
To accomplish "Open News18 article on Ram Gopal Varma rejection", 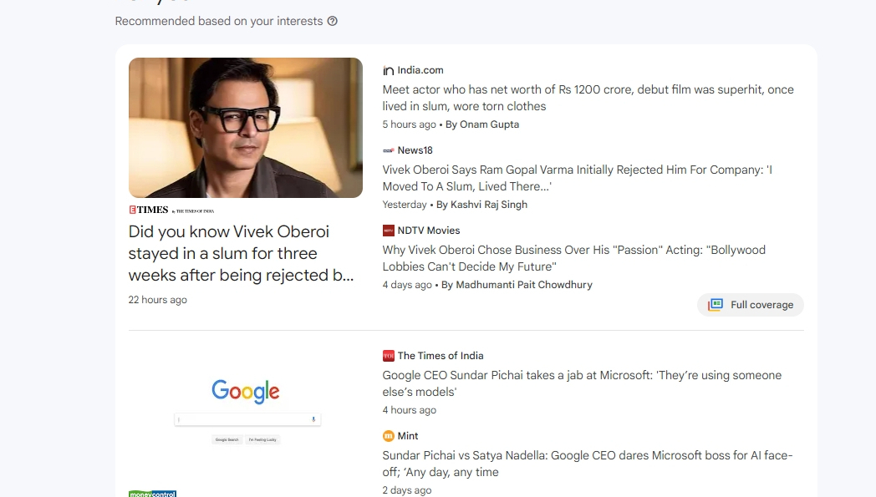I will tap(577, 178).
